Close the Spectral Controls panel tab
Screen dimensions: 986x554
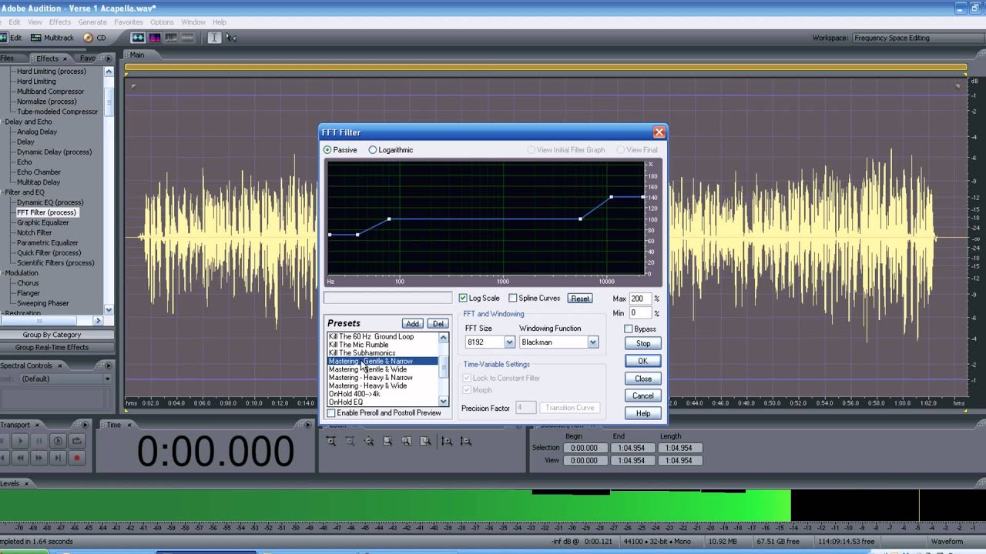pyautogui.click(x=59, y=365)
